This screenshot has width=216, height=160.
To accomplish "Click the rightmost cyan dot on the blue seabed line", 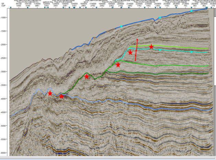I will click(192, 11).
